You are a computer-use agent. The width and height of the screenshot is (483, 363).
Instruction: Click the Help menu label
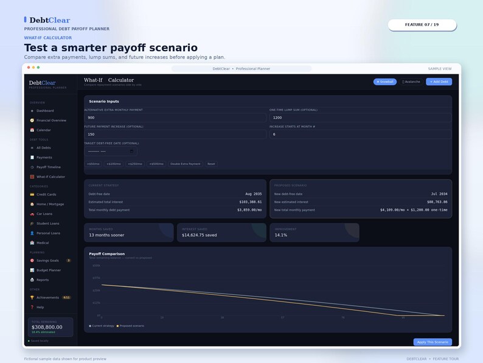40,307
